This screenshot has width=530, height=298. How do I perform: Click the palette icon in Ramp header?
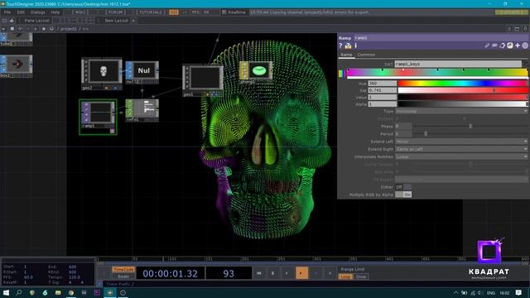(x=510, y=46)
